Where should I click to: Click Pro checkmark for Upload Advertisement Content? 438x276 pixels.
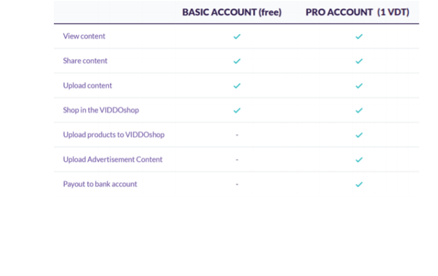click(359, 160)
